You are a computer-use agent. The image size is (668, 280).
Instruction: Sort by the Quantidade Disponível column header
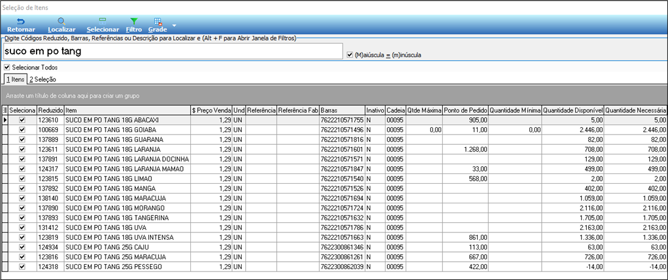(573, 110)
